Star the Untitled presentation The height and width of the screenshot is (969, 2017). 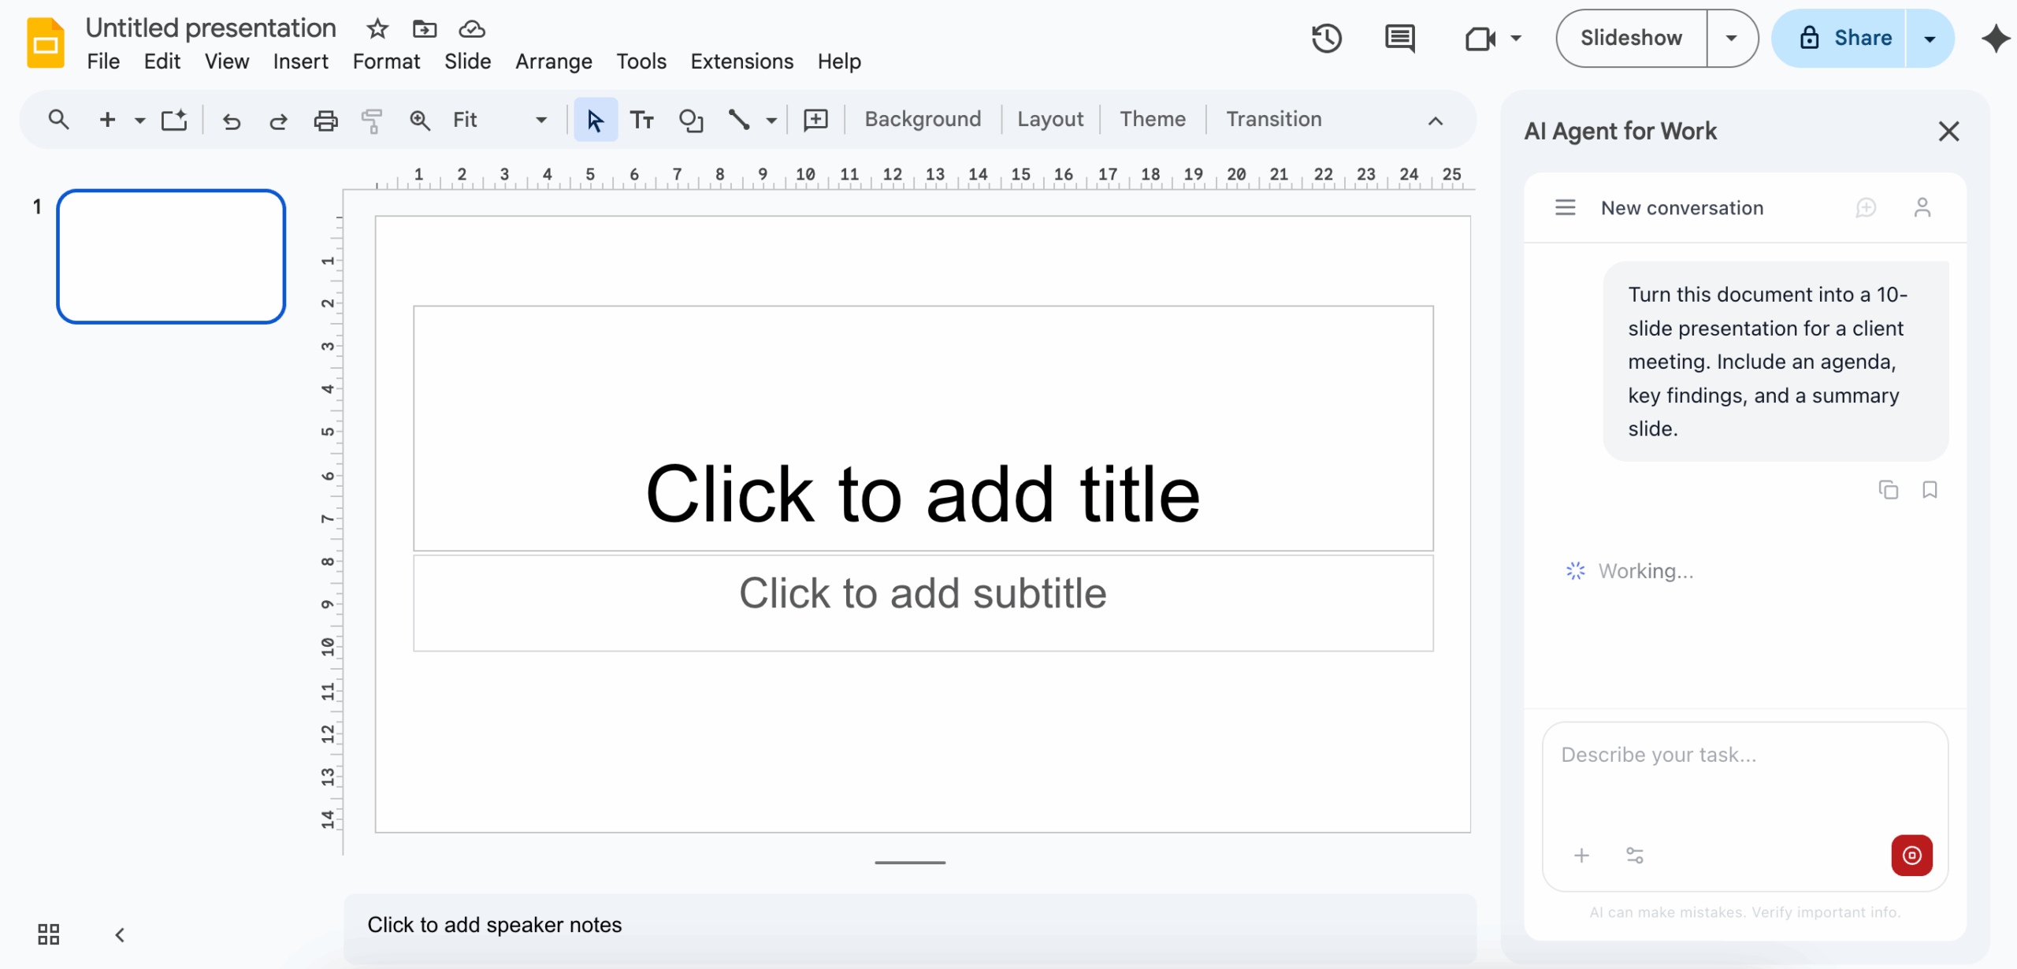tap(377, 29)
